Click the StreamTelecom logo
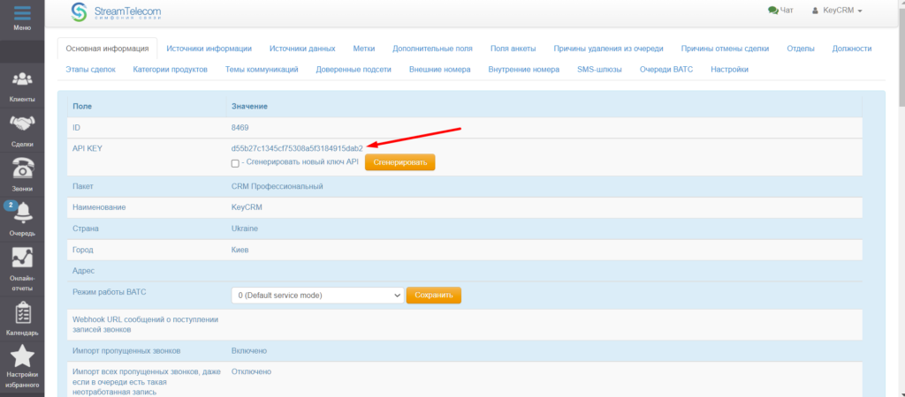The height and width of the screenshot is (397, 905). pos(116,12)
